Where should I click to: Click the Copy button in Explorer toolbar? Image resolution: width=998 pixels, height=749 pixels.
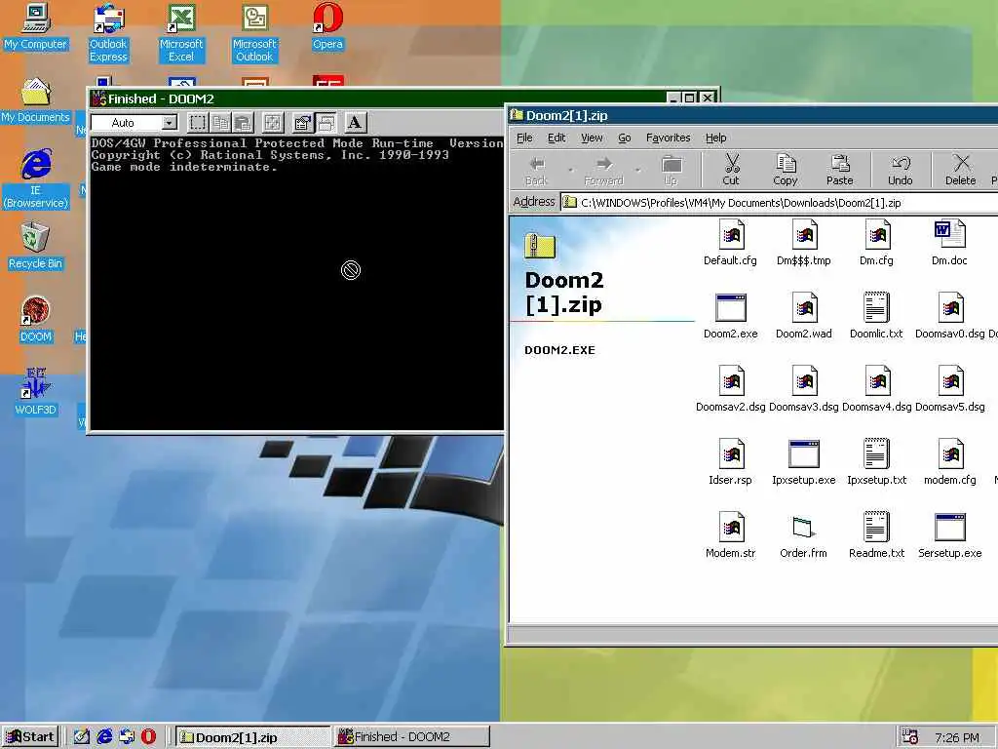[786, 170]
